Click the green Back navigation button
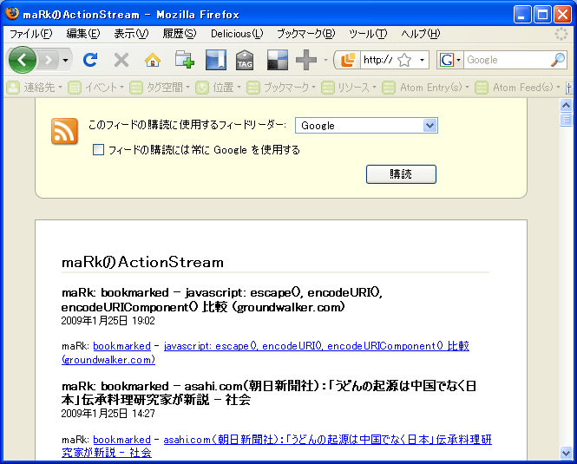Viewport: 577px width, 464px height. click(x=22, y=60)
